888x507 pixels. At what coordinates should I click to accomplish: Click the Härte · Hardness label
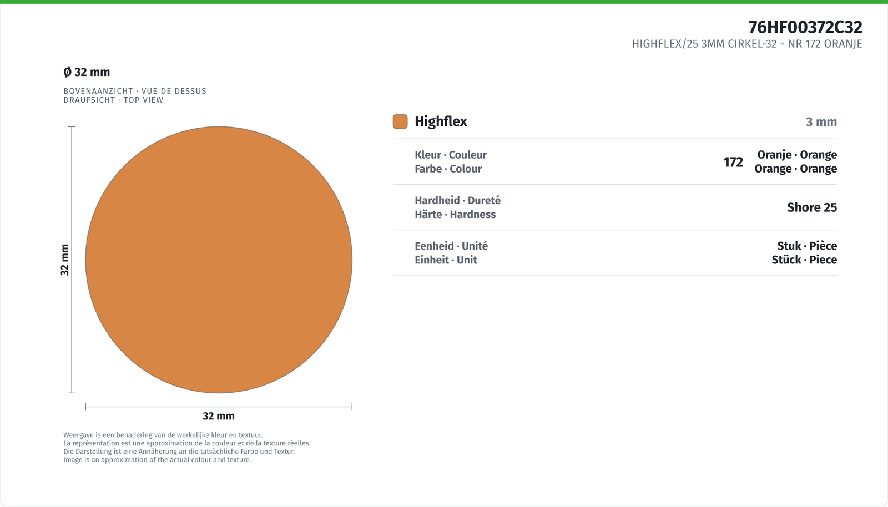click(455, 214)
